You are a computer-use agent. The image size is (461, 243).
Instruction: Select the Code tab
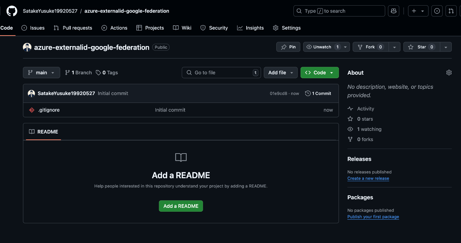pyautogui.click(x=7, y=28)
